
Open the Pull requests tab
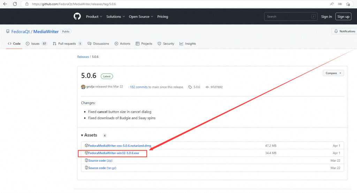pyautogui.click(x=67, y=44)
